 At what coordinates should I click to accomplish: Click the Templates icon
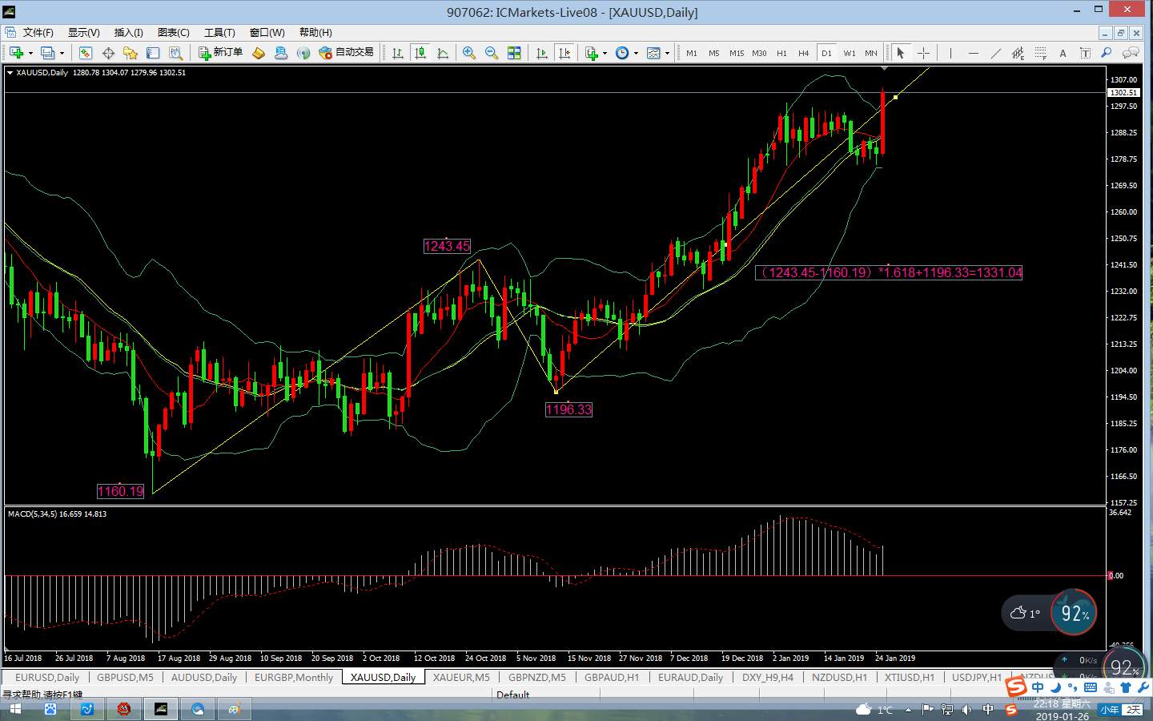coord(653,53)
